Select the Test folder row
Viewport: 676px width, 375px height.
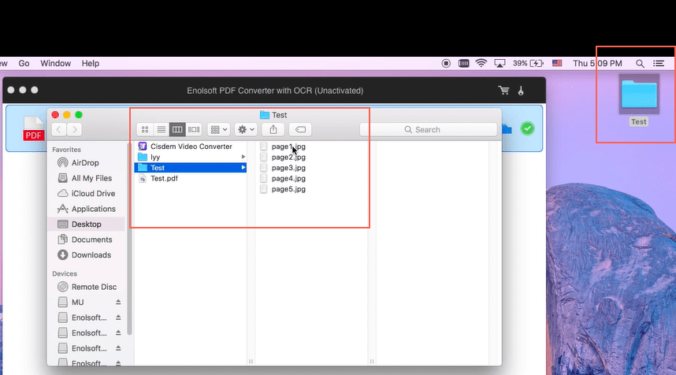(x=190, y=168)
